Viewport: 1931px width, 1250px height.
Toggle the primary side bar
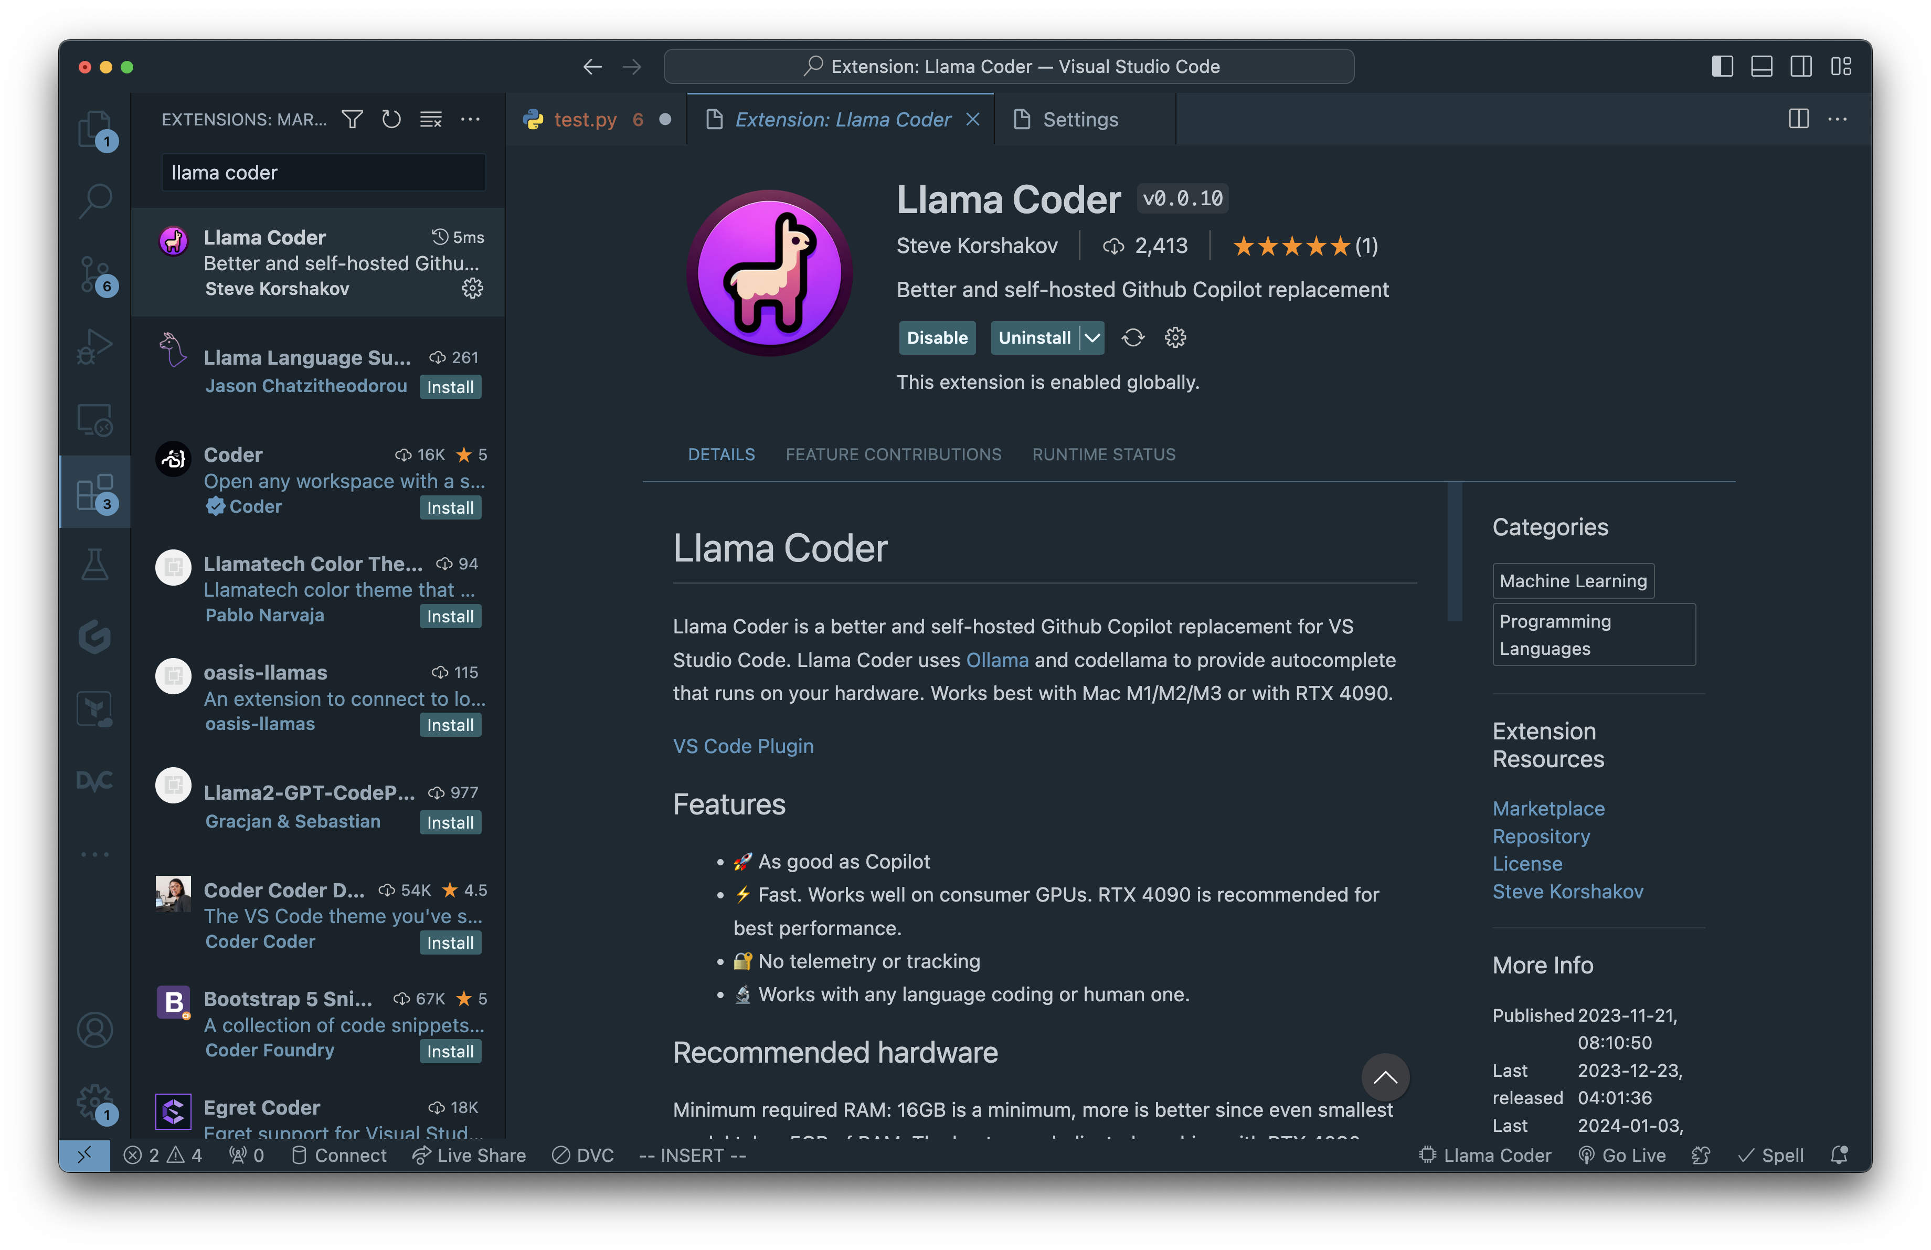pyautogui.click(x=1722, y=67)
